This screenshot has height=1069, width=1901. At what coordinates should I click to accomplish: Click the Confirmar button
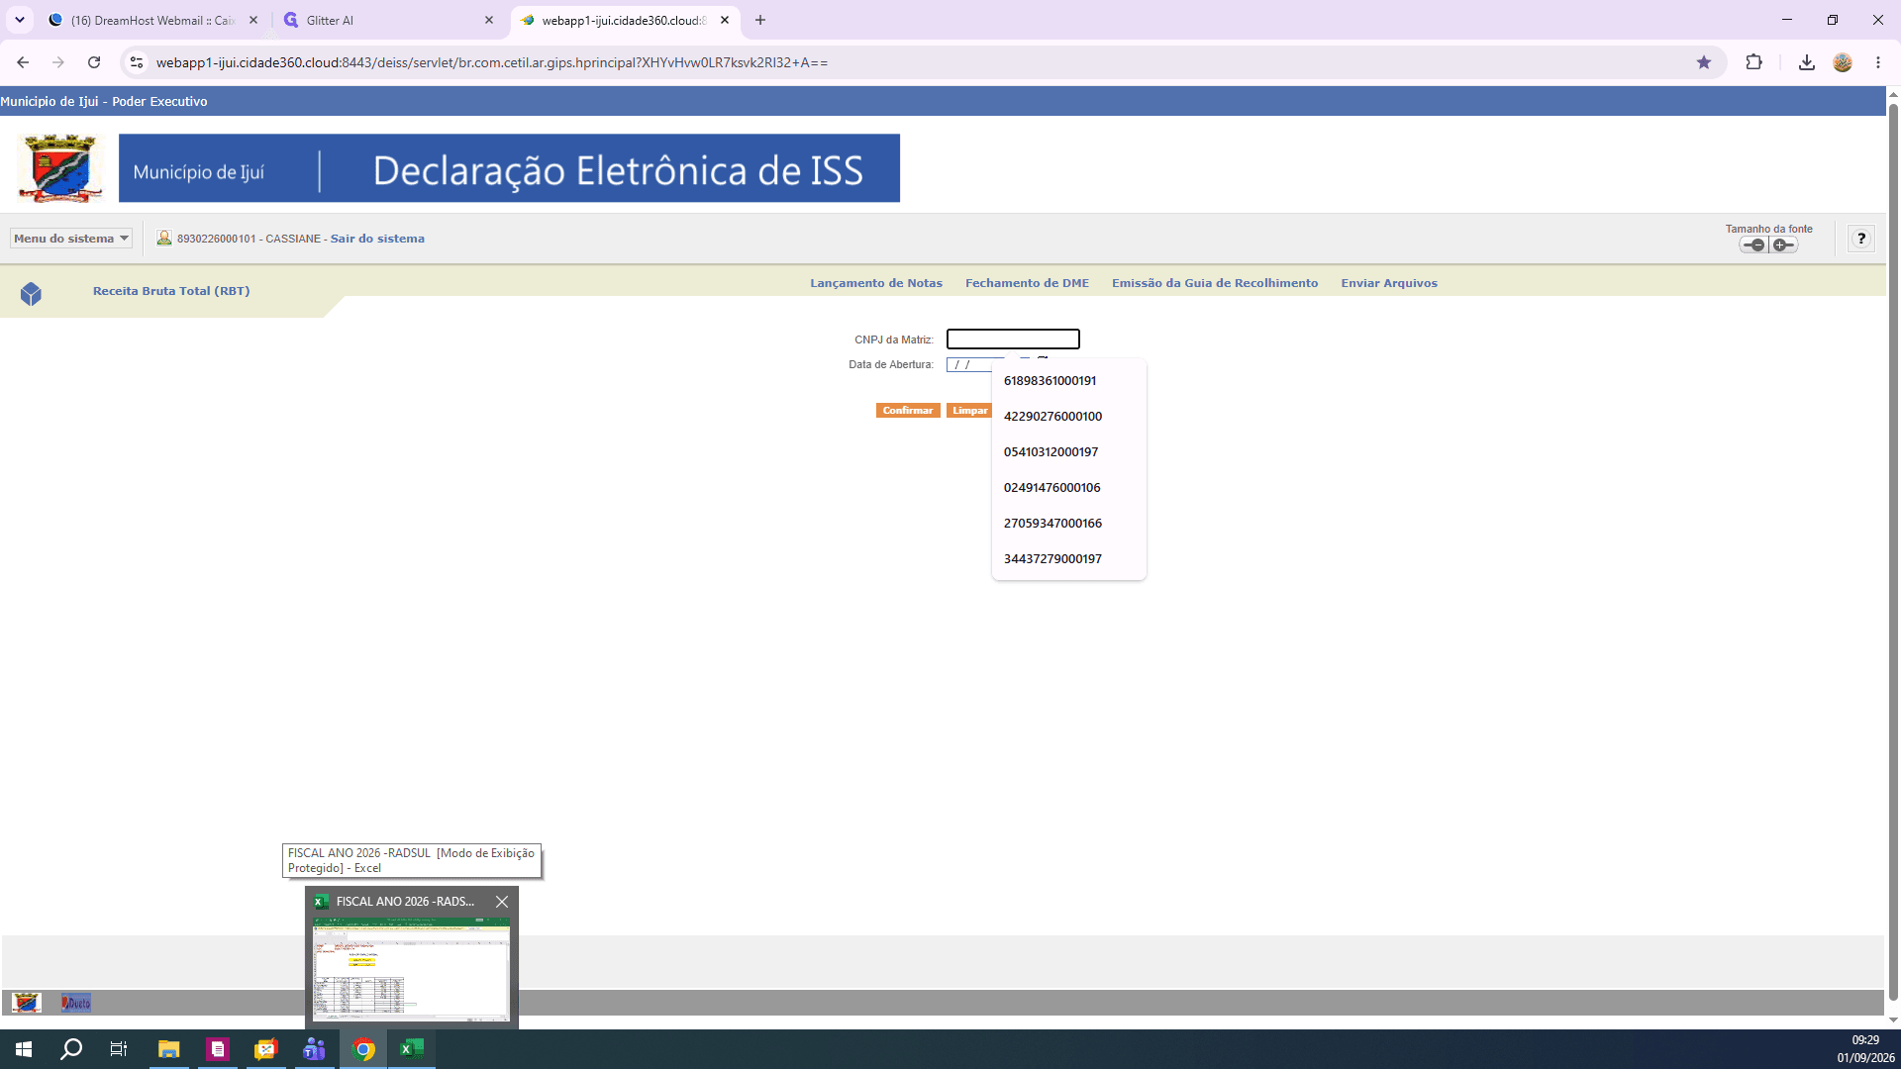point(908,411)
